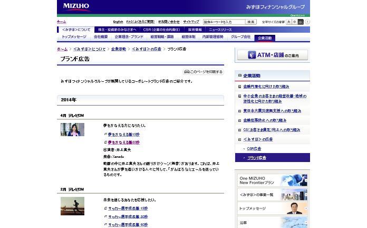Open the ATM・店舗のご案内 banner
The image size is (367, 228).
(273, 55)
